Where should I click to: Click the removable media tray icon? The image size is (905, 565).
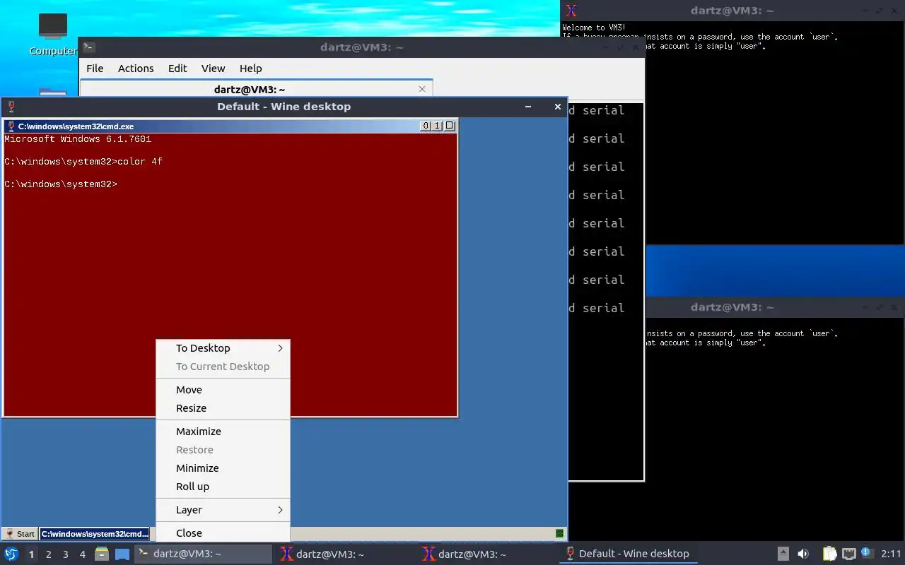coord(783,554)
